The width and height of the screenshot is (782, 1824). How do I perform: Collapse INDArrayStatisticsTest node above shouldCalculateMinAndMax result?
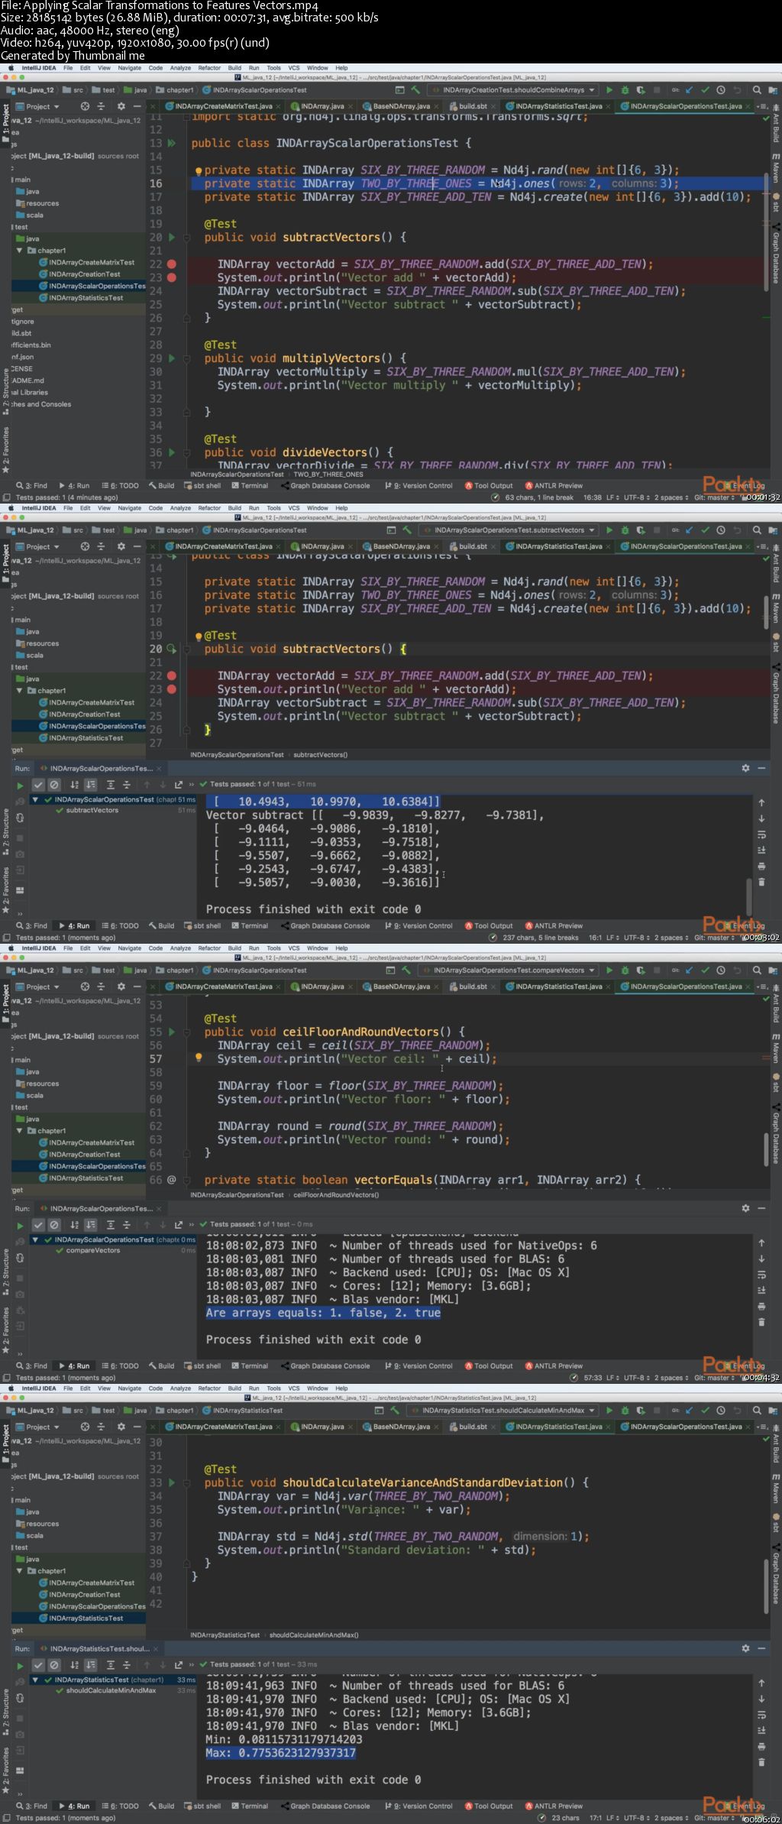pos(35,1680)
